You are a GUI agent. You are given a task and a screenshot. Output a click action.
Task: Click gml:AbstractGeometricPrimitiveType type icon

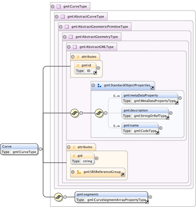click(67, 27)
